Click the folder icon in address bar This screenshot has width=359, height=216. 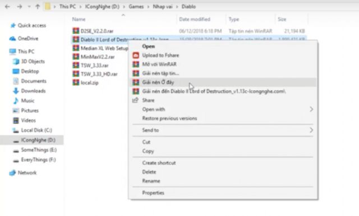pos(48,7)
